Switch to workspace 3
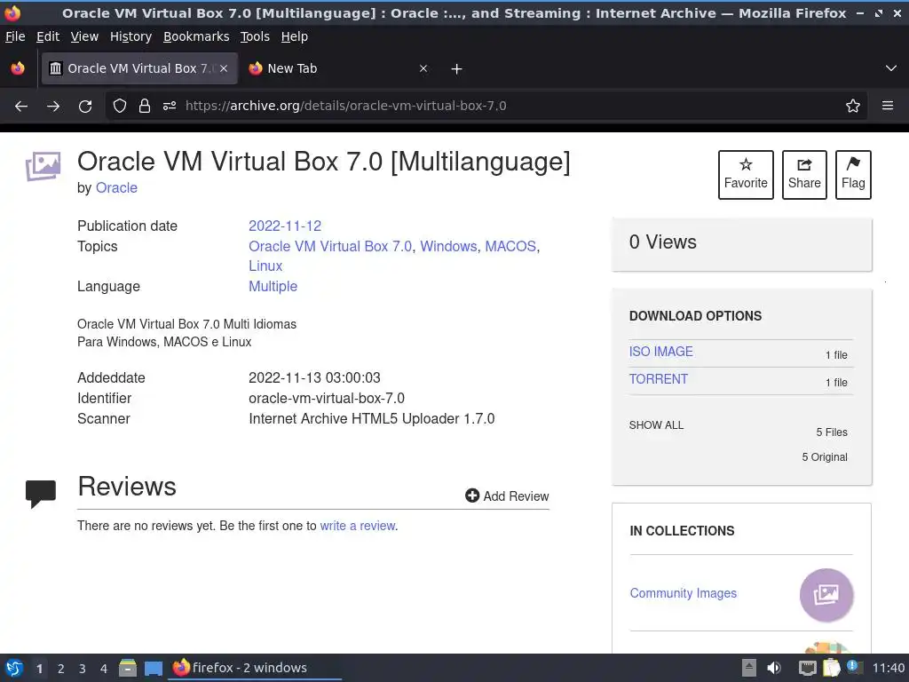 (83, 668)
